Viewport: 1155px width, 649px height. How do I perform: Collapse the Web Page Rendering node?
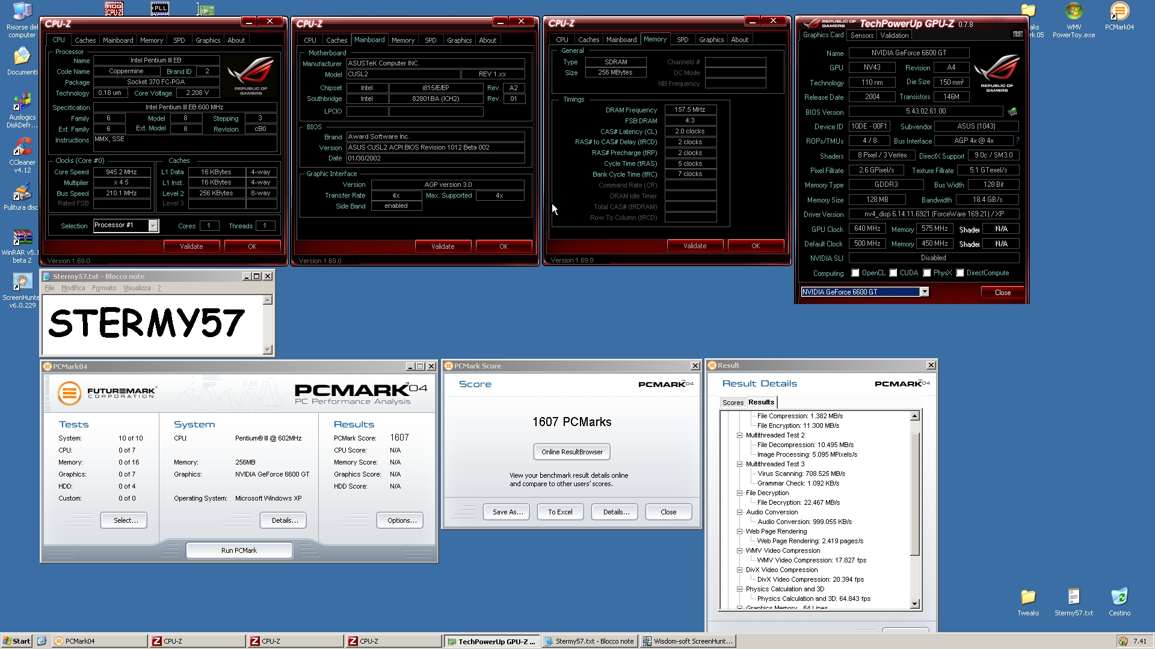tap(740, 531)
